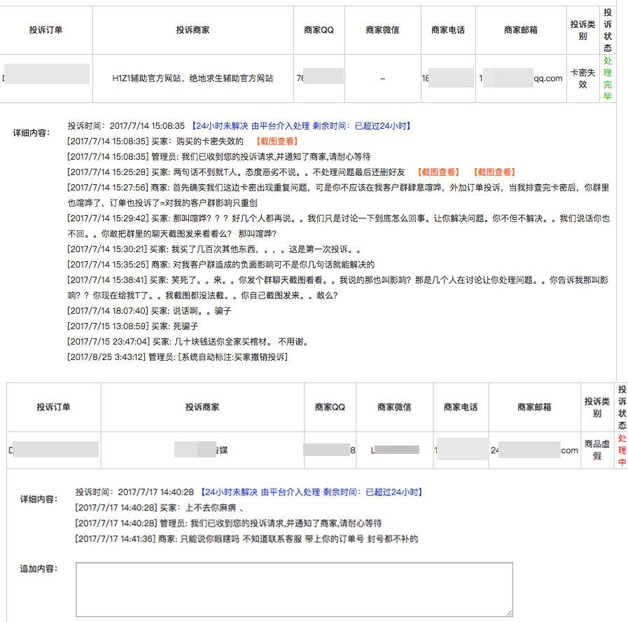
Task: Click the red 处理中 status text
Action: point(622,450)
